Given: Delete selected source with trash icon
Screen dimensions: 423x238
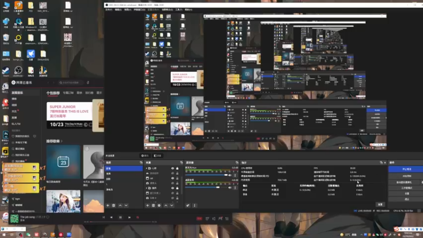Looking at the screenshot, I should click(153, 206).
